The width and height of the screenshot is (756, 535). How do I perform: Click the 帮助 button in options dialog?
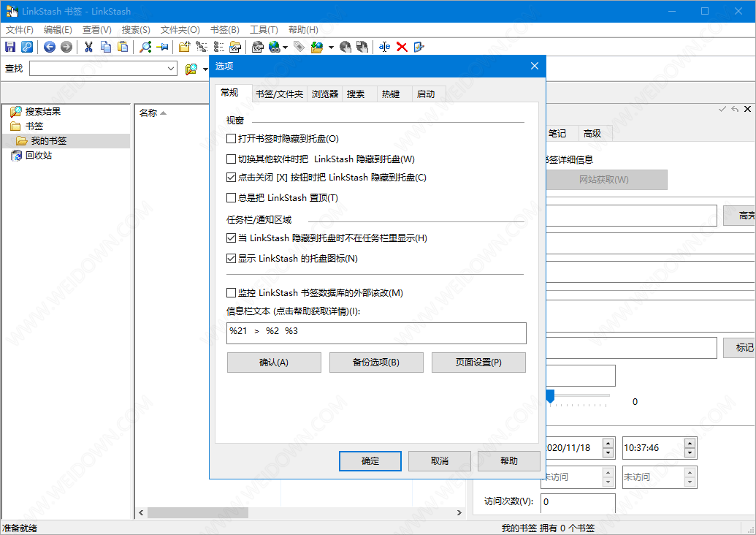509,461
